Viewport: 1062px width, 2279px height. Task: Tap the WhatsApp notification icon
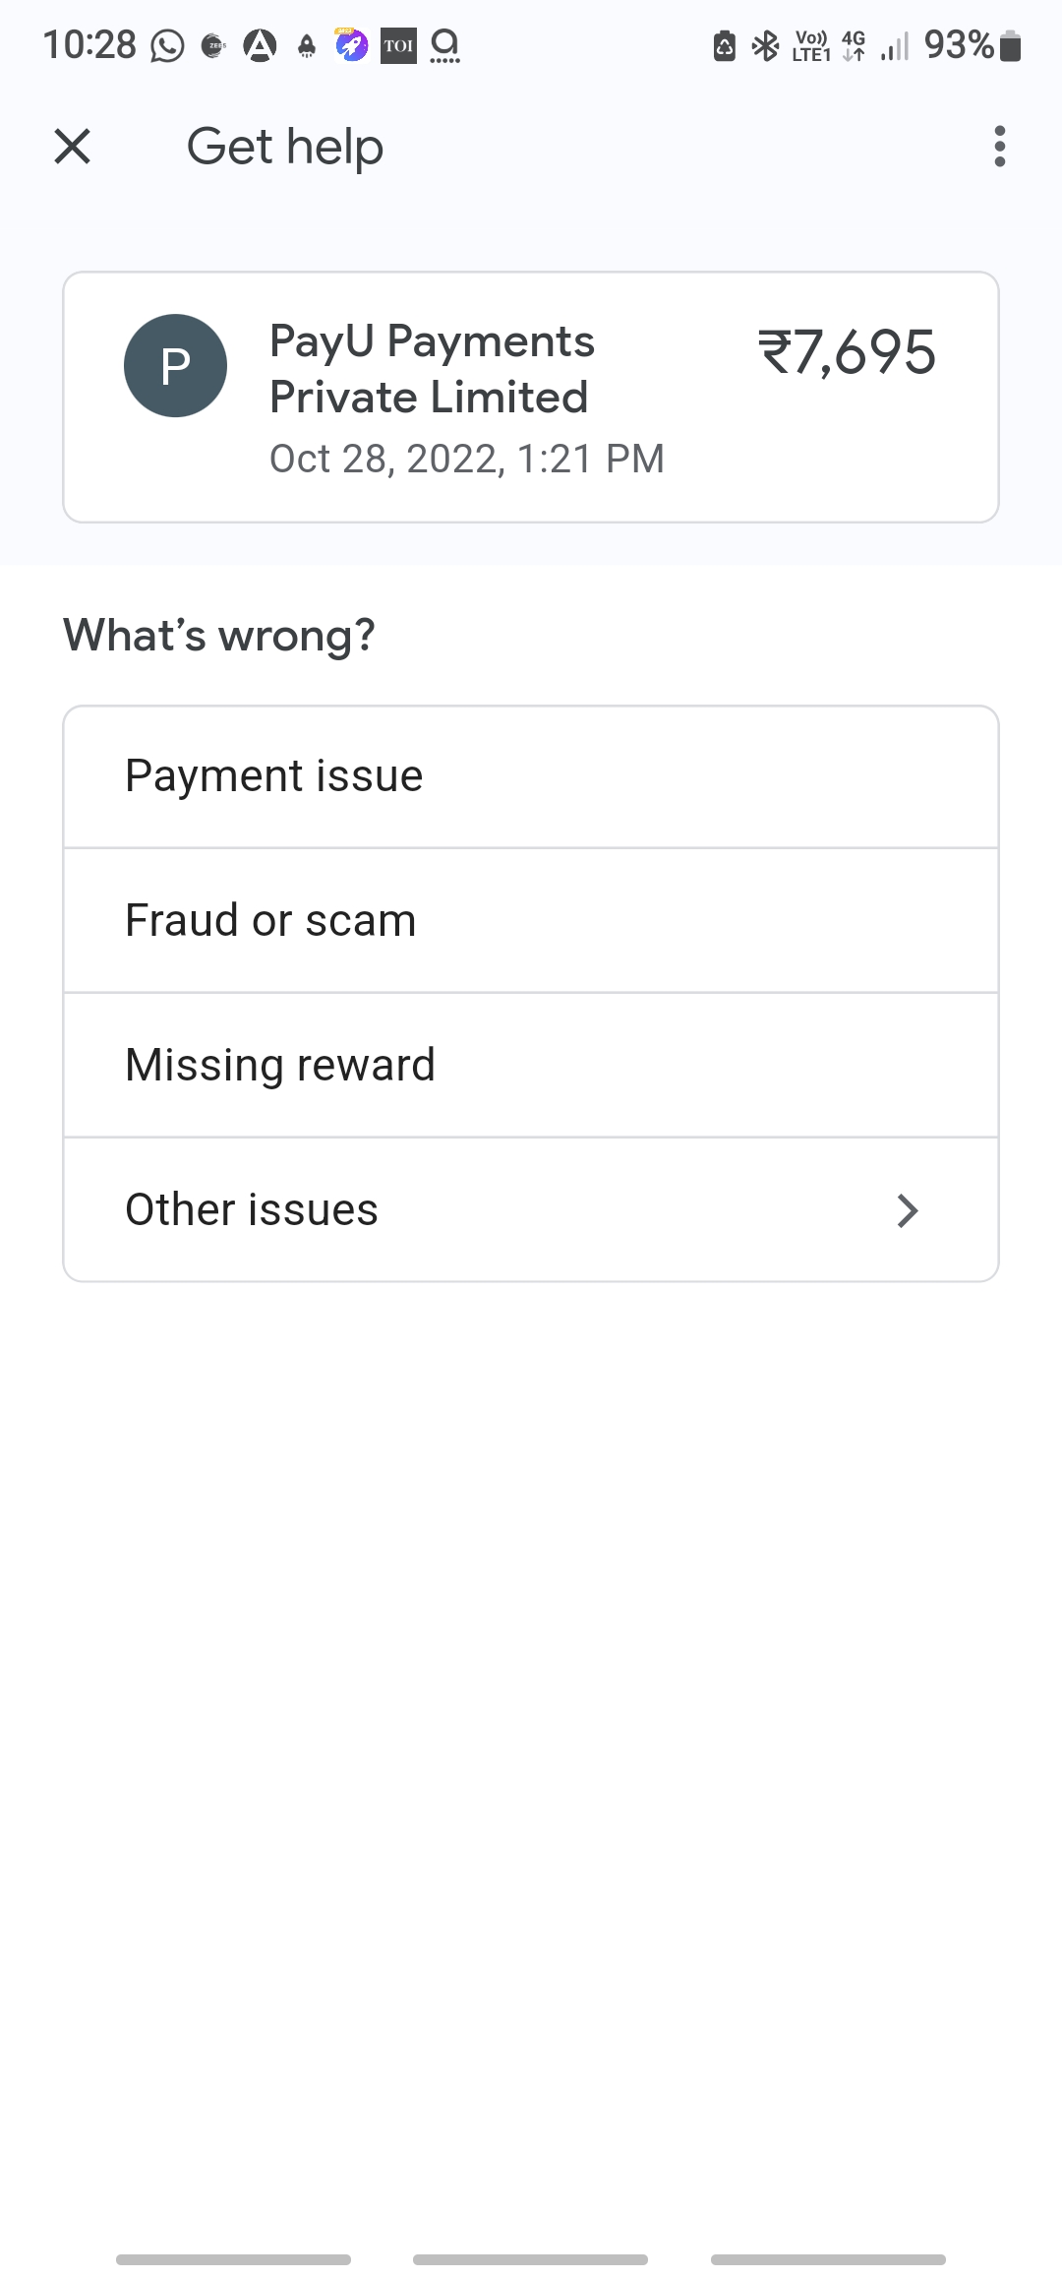(x=167, y=45)
